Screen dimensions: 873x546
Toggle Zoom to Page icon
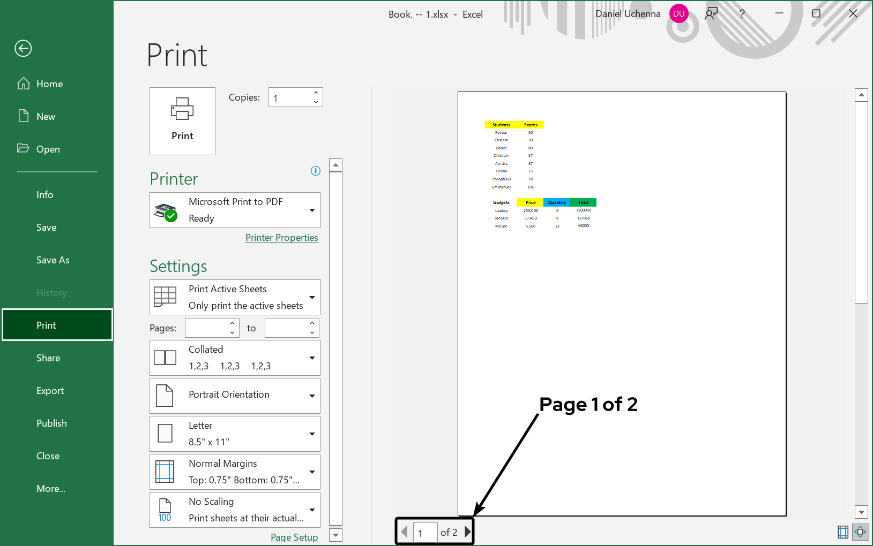pyautogui.click(x=860, y=532)
